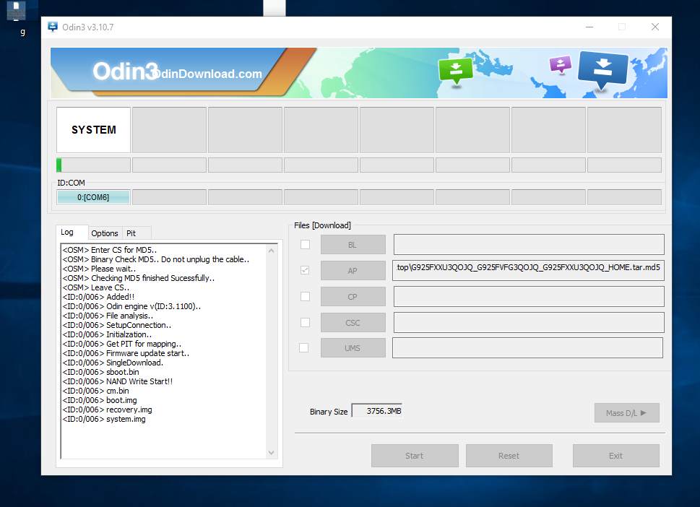Click the SYSTEM progress bar

click(x=93, y=165)
